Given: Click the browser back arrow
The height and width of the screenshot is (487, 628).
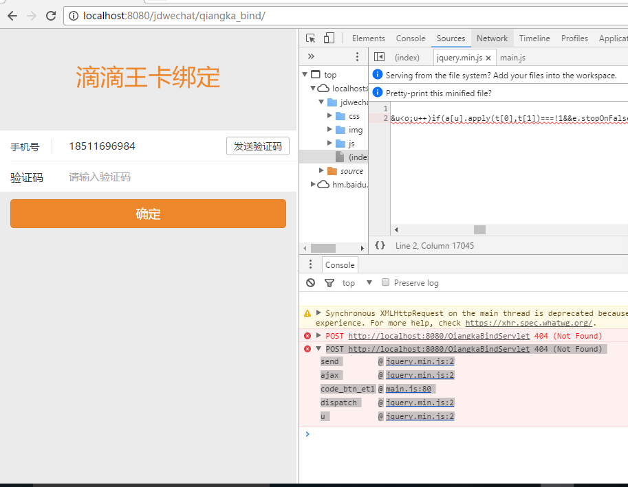Looking at the screenshot, I should click(12, 16).
